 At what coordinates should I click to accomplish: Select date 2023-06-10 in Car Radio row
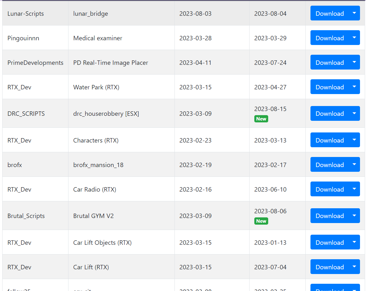pyautogui.click(x=270, y=189)
